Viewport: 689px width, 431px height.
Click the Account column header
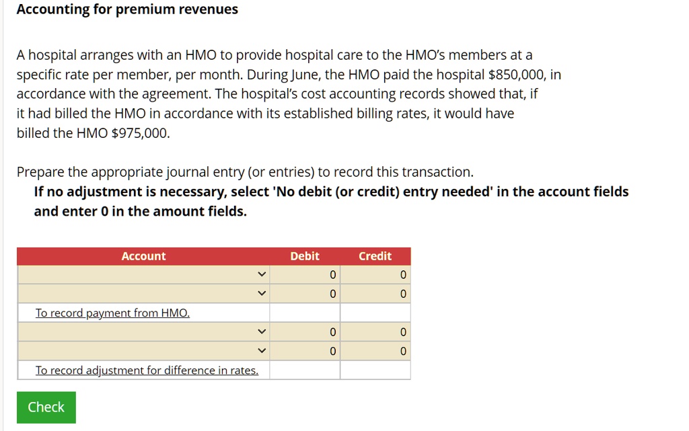coord(143,256)
